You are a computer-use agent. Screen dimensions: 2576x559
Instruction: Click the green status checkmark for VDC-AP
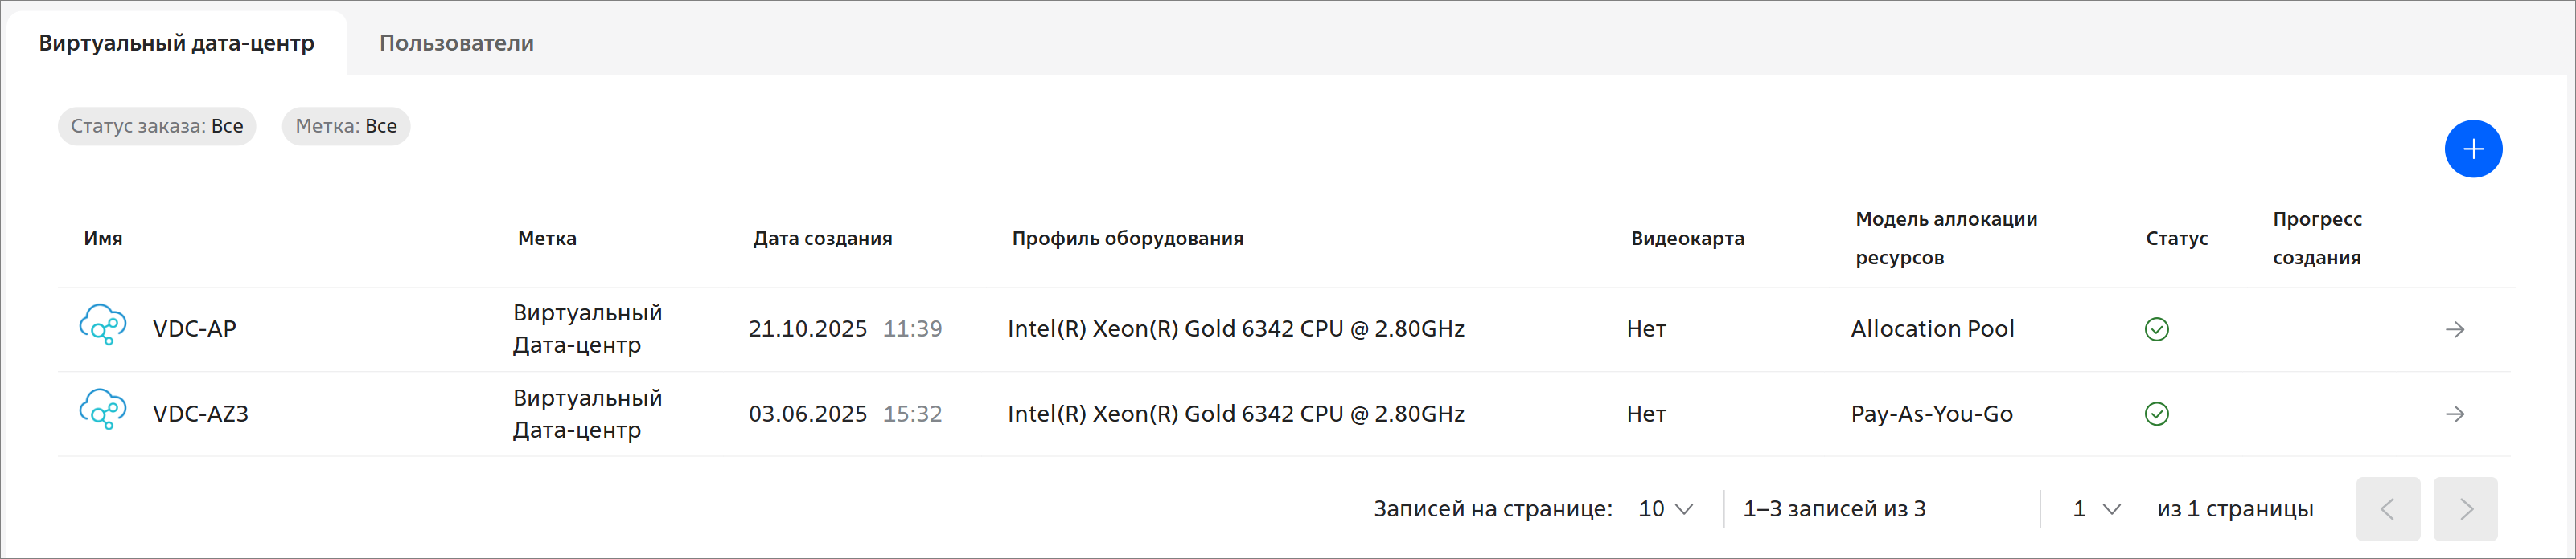(x=2156, y=329)
